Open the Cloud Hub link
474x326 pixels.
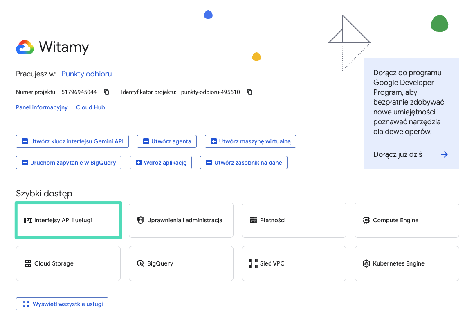tap(90, 107)
